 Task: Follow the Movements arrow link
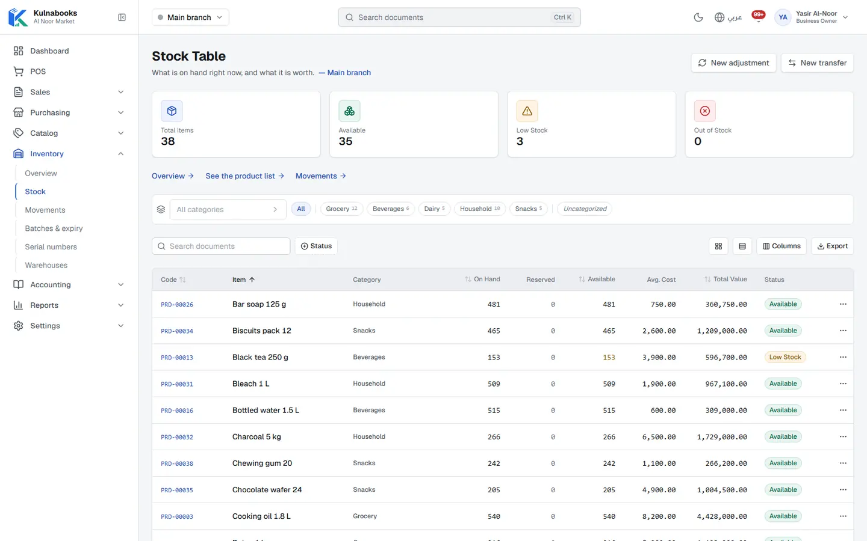tap(321, 176)
